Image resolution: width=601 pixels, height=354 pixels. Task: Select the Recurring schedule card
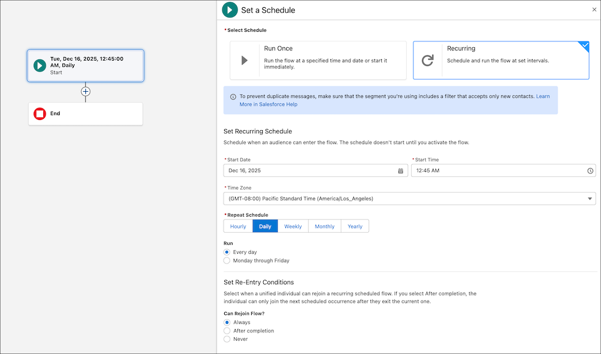(x=501, y=61)
